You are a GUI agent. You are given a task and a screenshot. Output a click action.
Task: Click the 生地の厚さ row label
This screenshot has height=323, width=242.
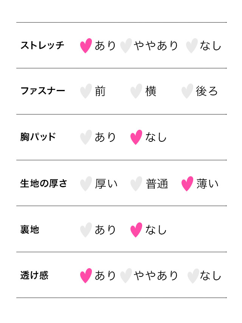click(43, 184)
